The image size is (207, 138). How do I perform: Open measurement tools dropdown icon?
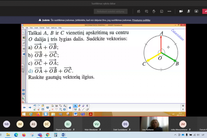(65, 106)
